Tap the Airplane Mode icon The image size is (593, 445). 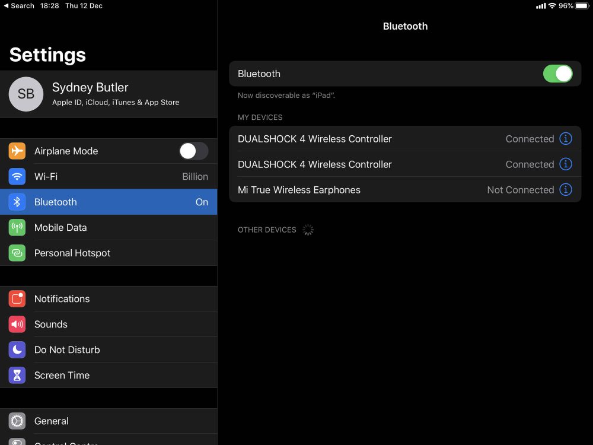17,151
